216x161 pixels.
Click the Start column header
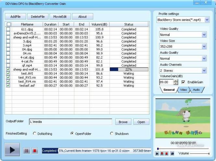66,24
